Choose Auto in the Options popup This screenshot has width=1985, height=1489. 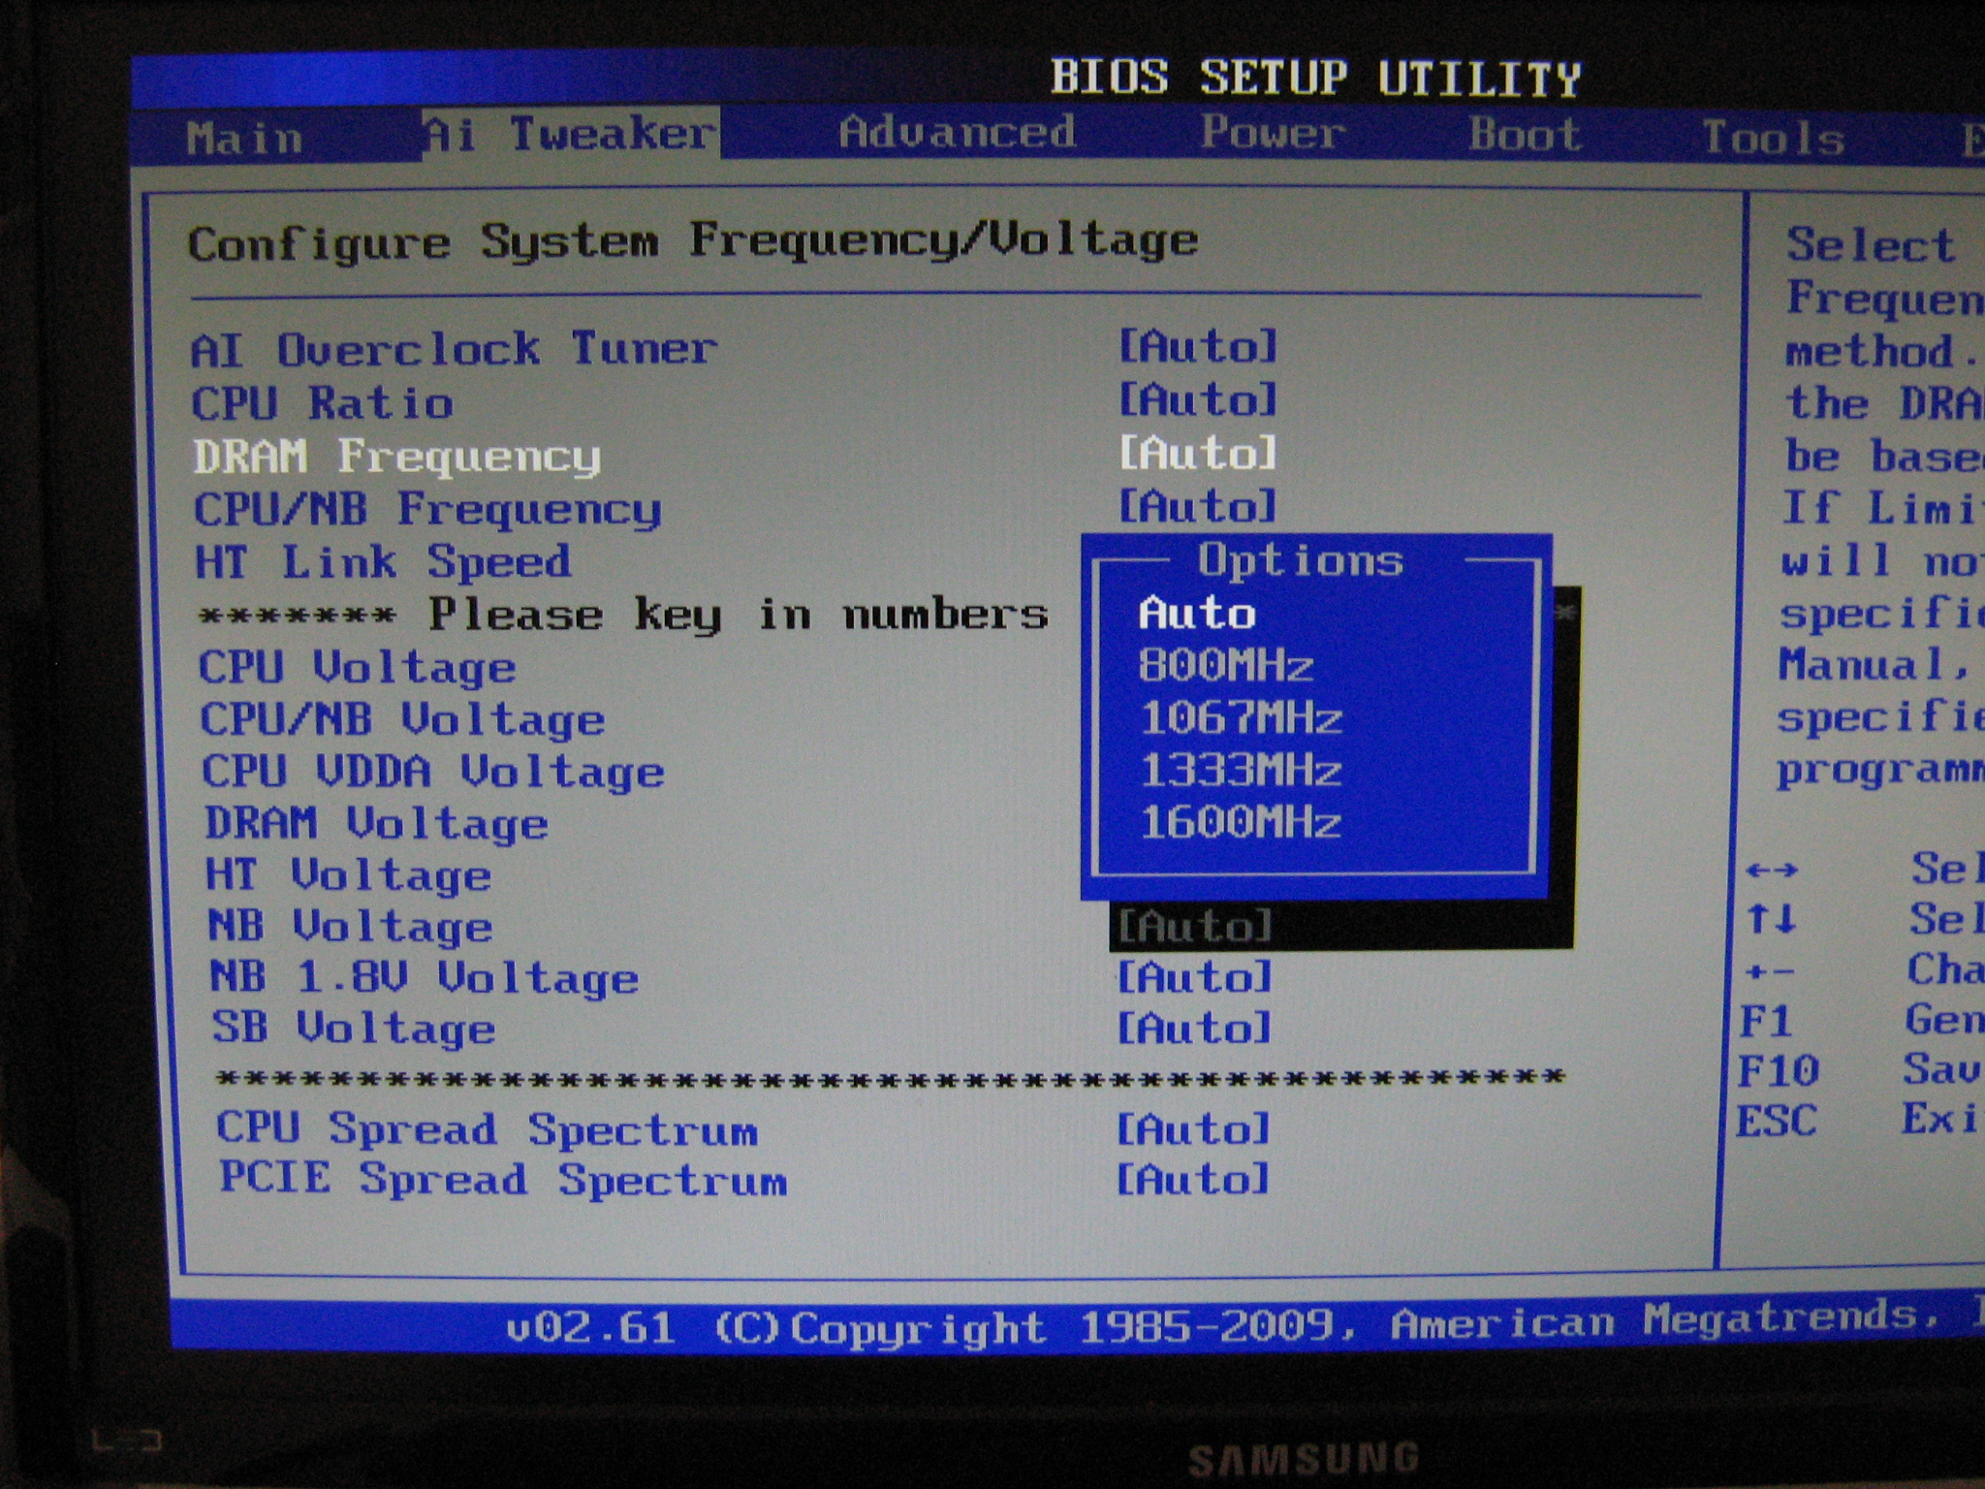point(1197,614)
